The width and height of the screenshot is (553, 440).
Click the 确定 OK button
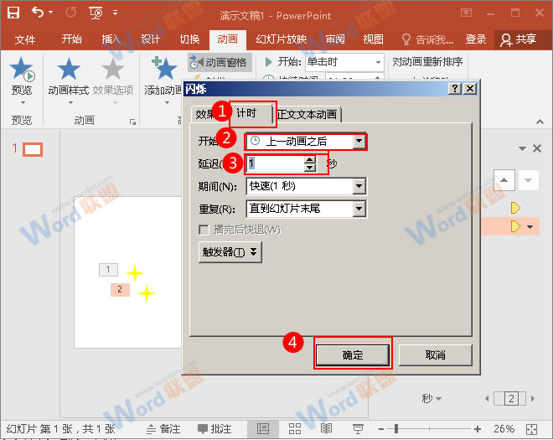point(353,355)
